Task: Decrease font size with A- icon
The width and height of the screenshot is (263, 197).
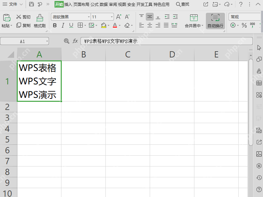Action: [x=127, y=17]
